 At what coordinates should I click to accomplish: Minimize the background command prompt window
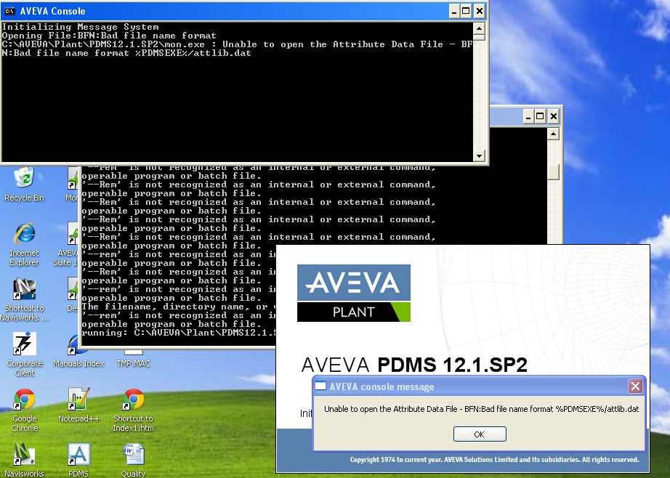pyautogui.click(x=528, y=116)
